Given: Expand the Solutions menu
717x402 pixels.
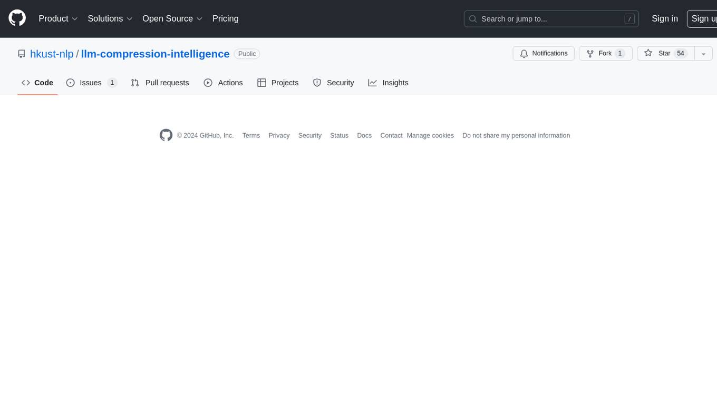Looking at the screenshot, I should pyautogui.click(x=110, y=18).
